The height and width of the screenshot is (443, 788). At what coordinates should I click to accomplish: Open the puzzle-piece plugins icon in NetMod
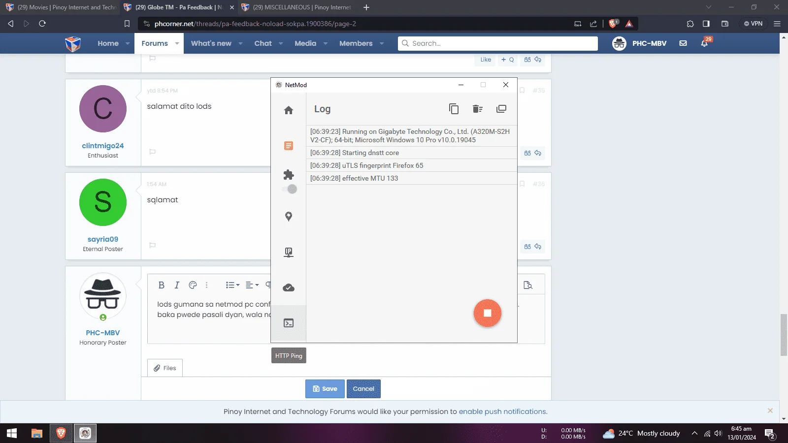click(289, 175)
